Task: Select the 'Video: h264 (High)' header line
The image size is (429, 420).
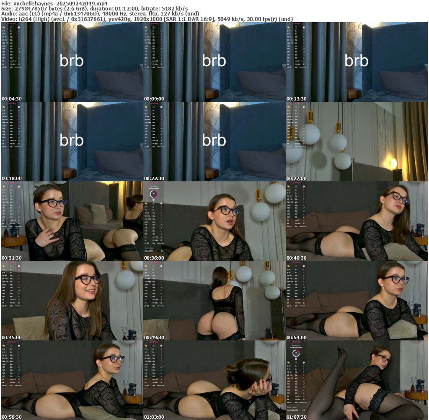Action: 147,19
